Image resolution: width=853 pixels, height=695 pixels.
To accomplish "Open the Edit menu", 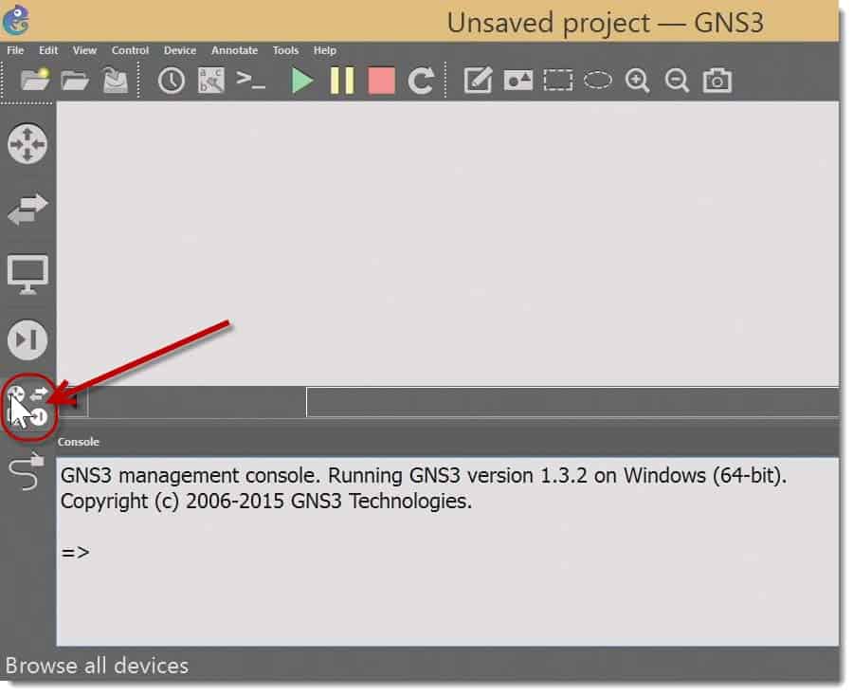I will point(48,50).
